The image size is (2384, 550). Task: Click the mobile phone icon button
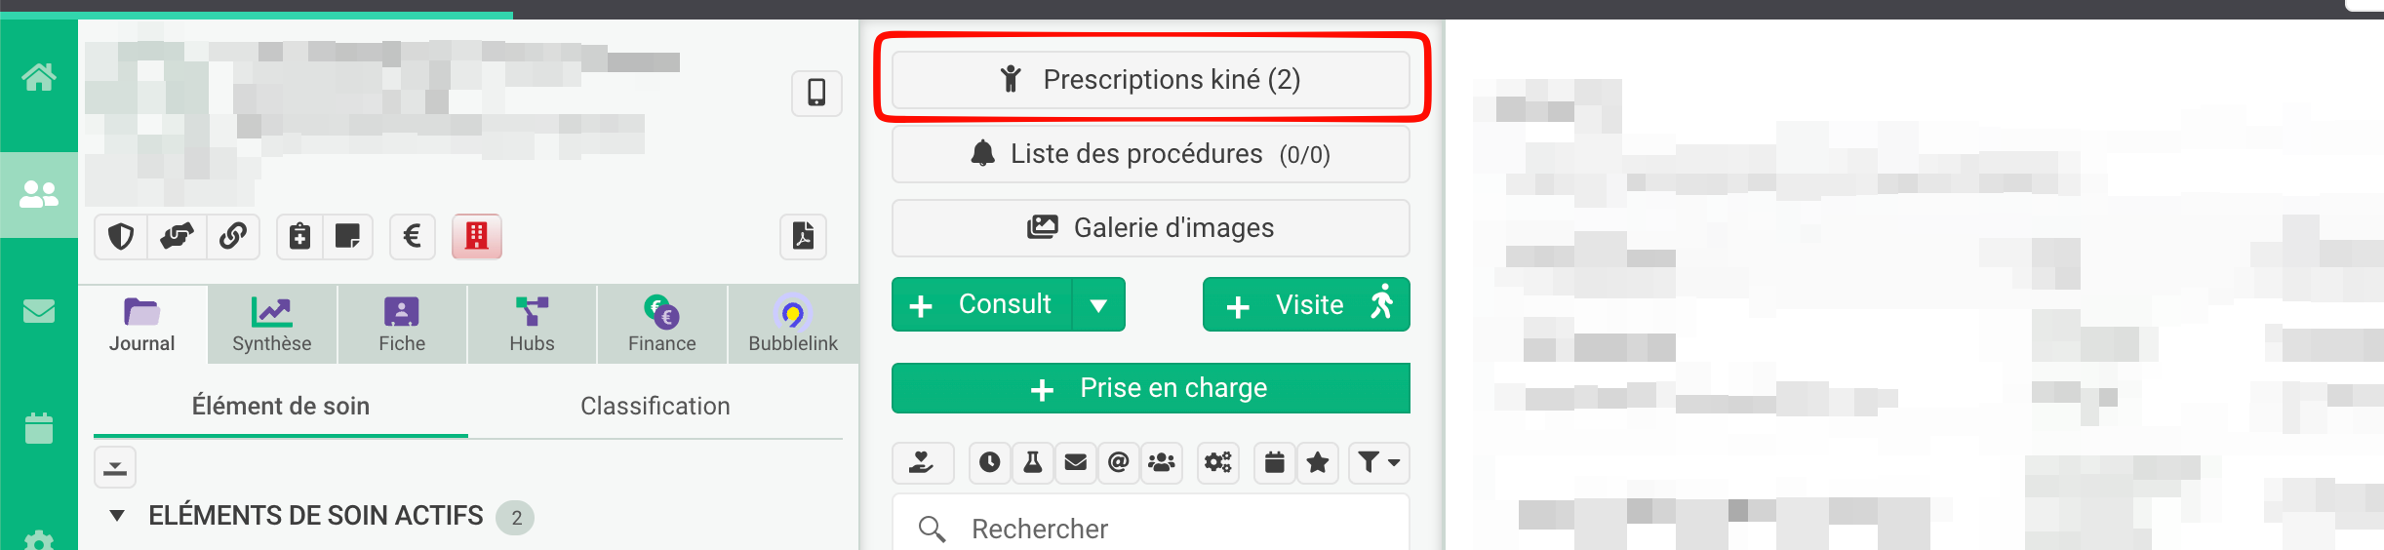point(816,93)
